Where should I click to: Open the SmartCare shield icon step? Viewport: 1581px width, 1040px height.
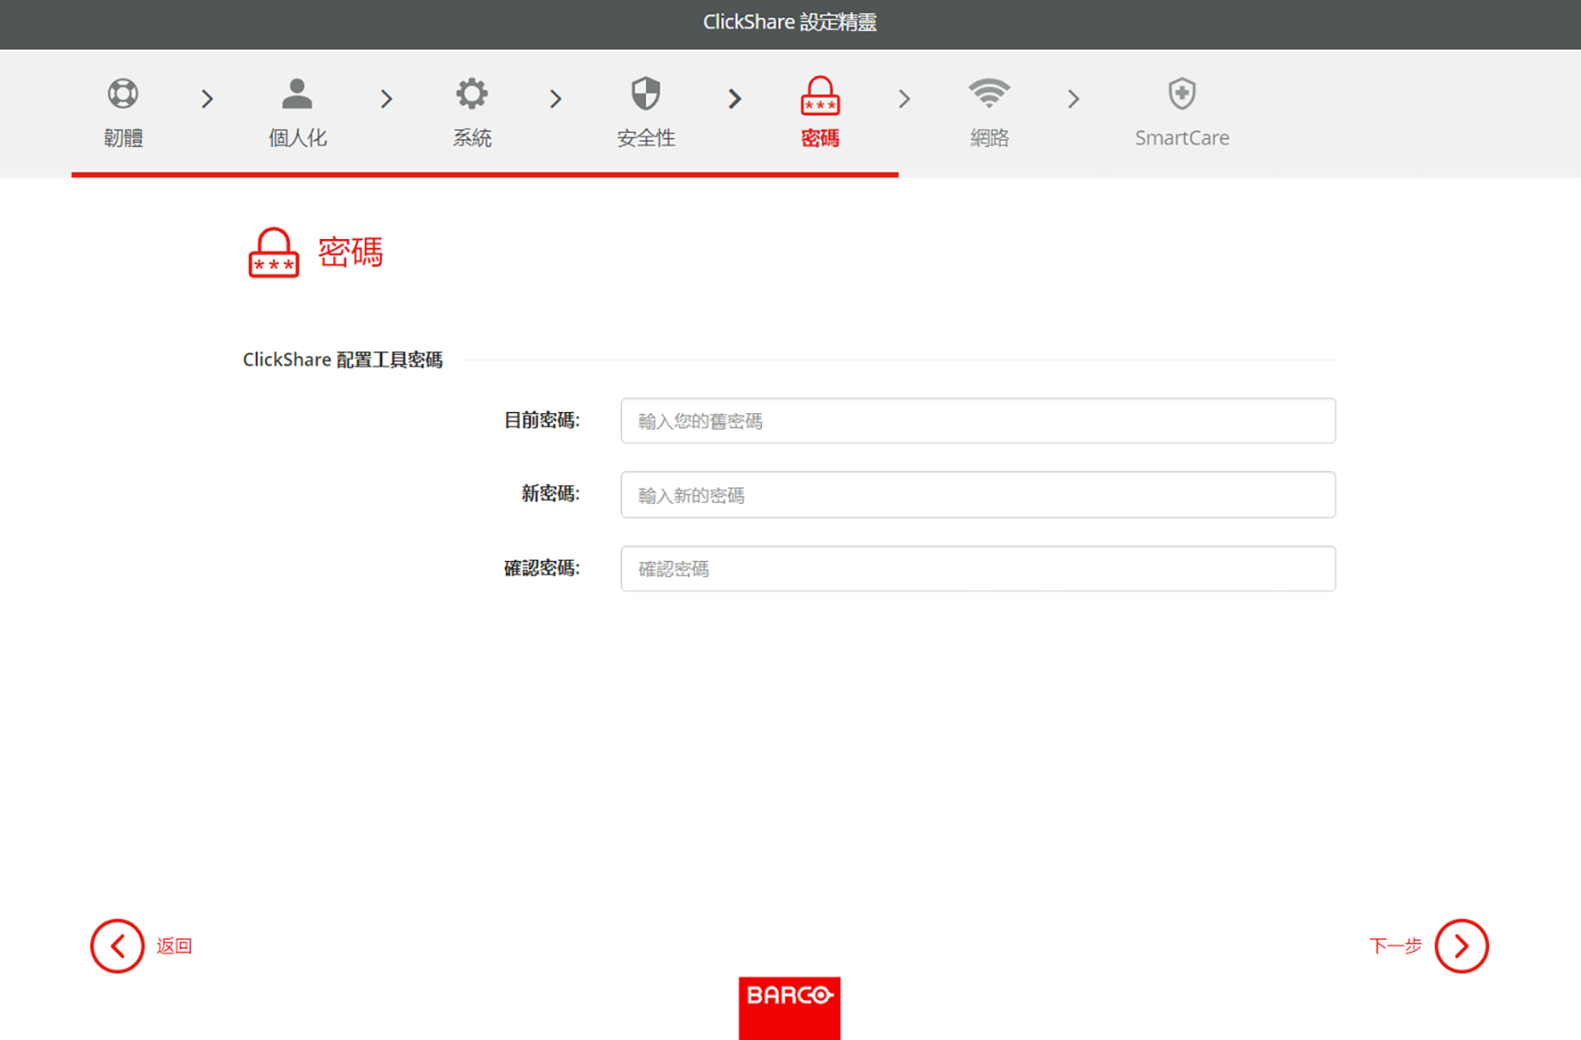click(x=1182, y=94)
